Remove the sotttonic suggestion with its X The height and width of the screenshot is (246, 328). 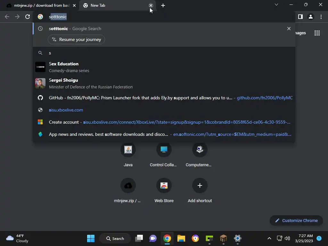(x=289, y=29)
